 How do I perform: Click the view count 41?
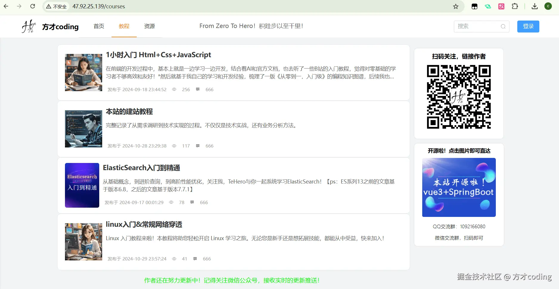tap(184, 259)
